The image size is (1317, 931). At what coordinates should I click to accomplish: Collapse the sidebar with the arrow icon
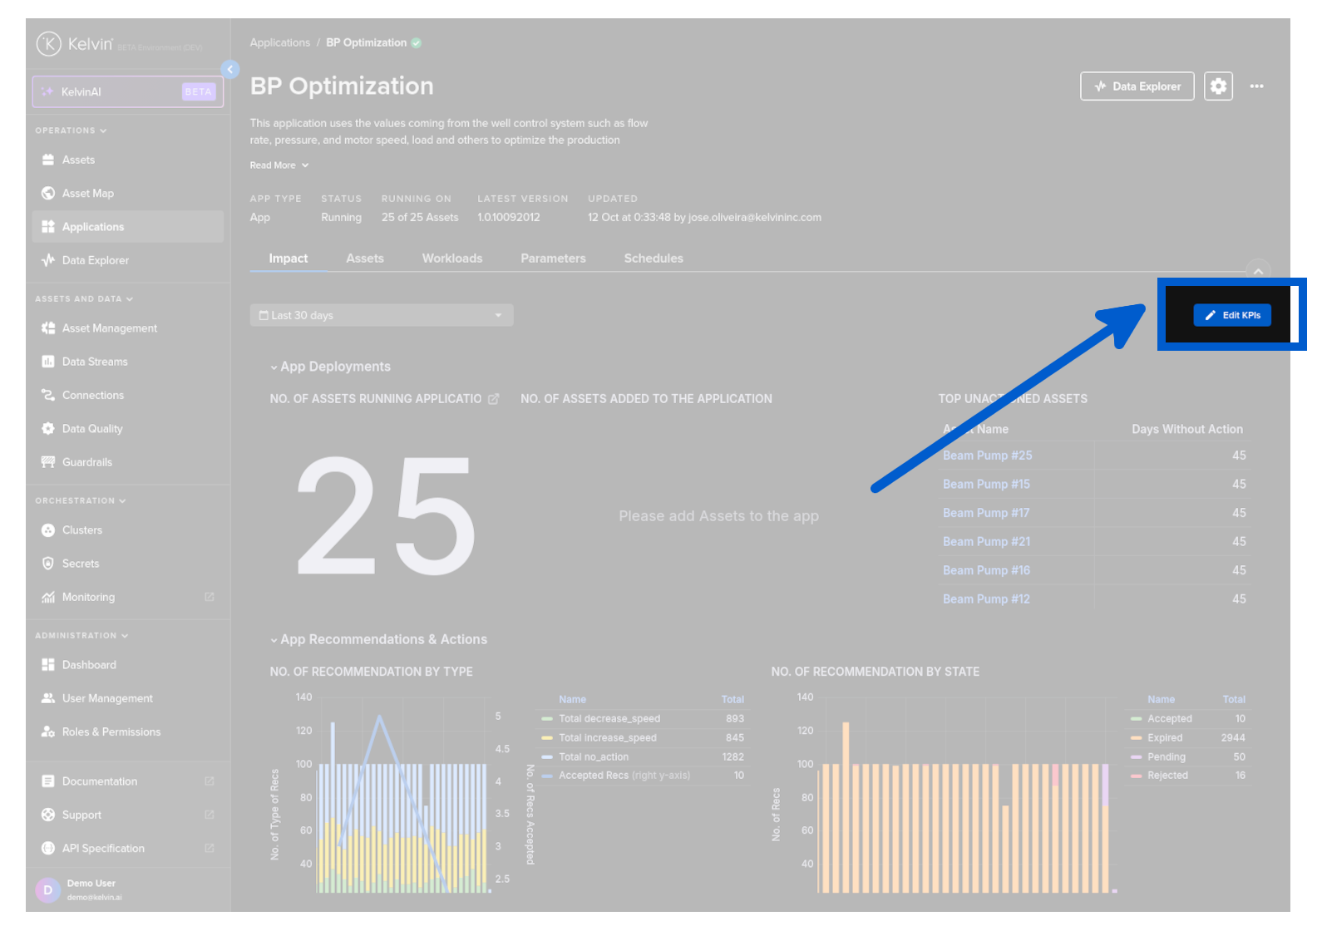[230, 70]
